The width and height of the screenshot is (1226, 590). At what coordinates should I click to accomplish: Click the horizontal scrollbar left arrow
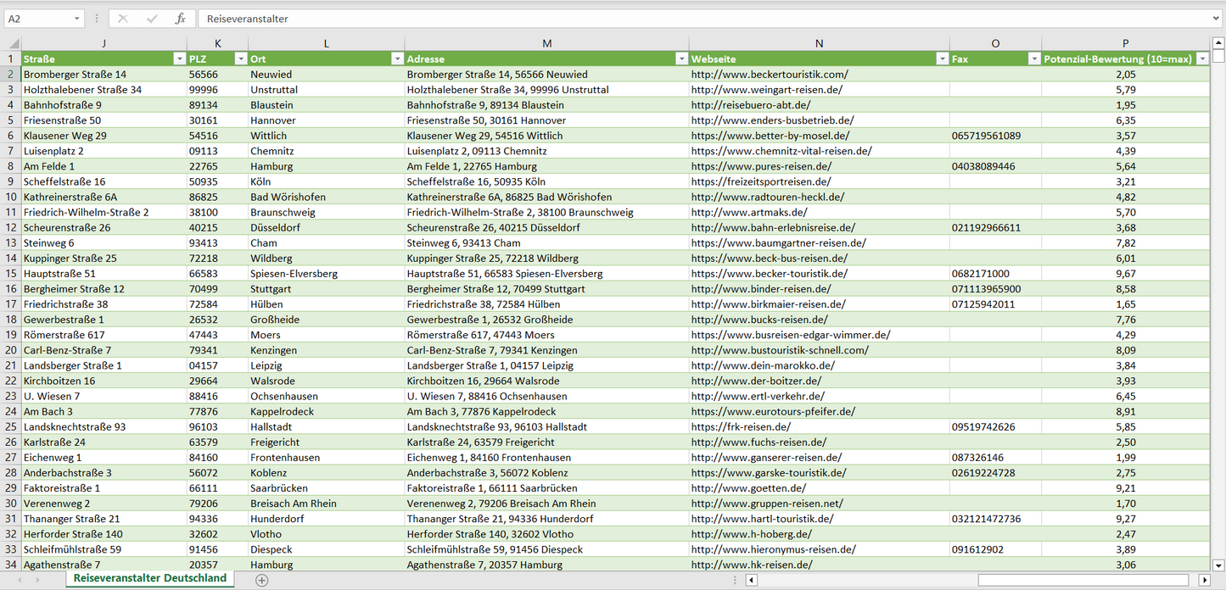click(751, 580)
